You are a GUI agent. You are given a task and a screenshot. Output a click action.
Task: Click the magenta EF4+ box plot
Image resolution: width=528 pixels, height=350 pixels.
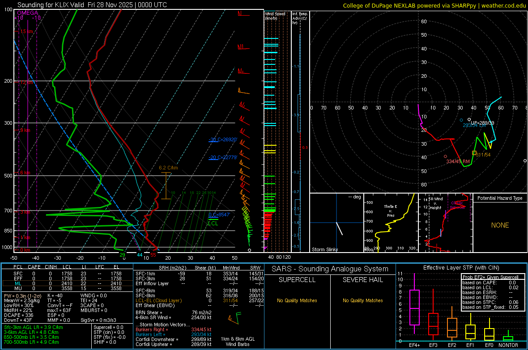[414, 304]
